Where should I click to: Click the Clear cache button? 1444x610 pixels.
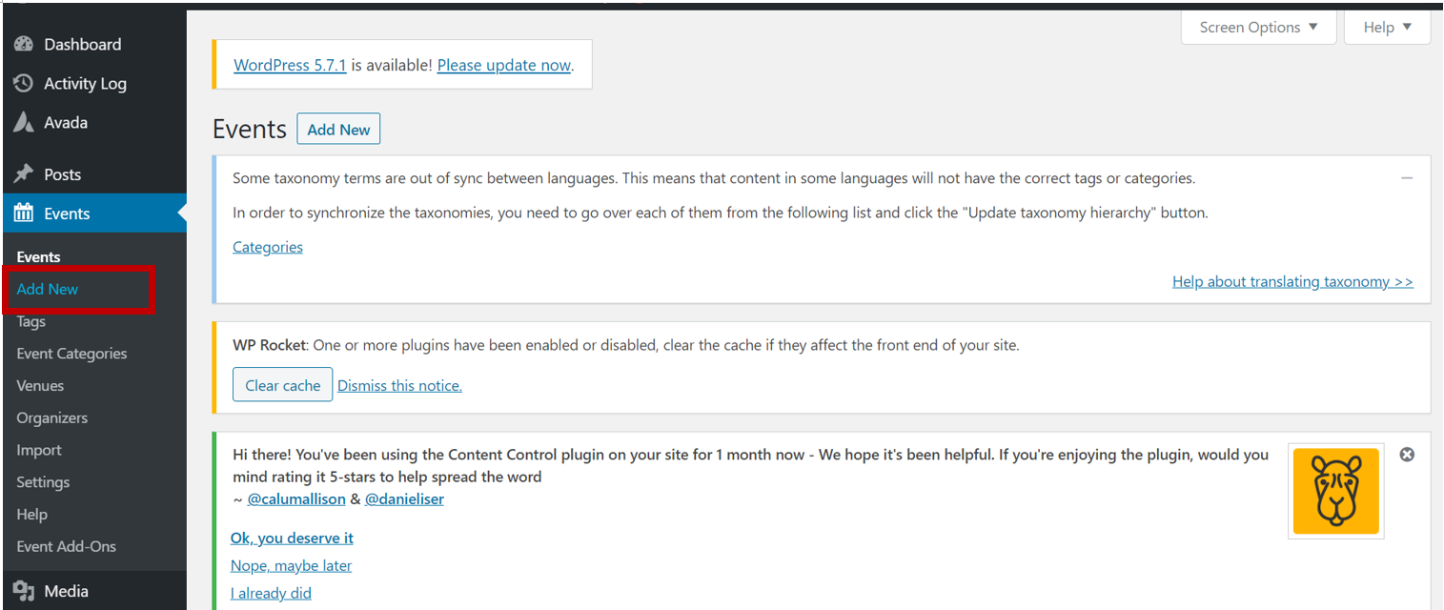(282, 385)
